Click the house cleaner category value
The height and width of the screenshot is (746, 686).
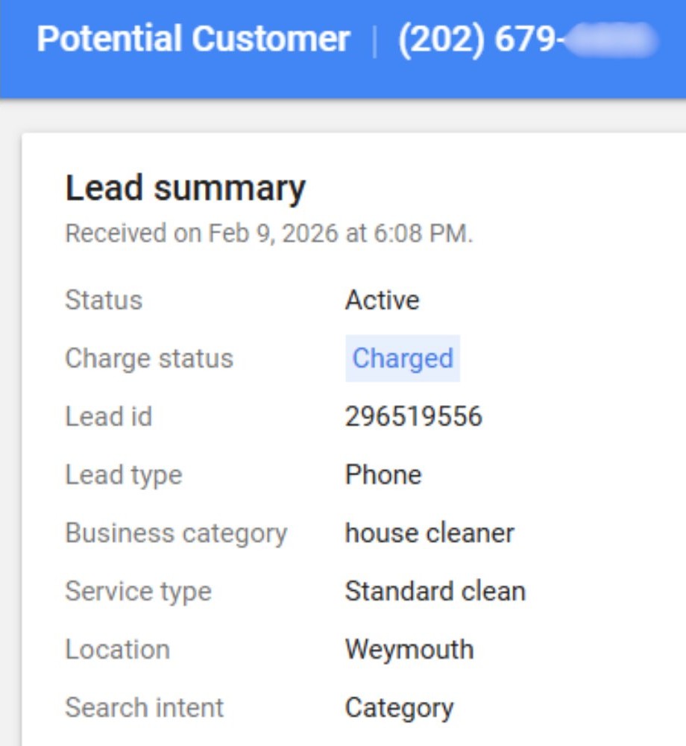pos(429,533)
